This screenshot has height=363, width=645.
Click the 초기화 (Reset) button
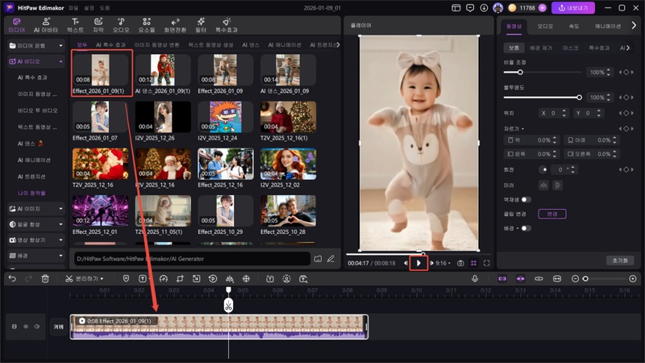tap(620, 261)
